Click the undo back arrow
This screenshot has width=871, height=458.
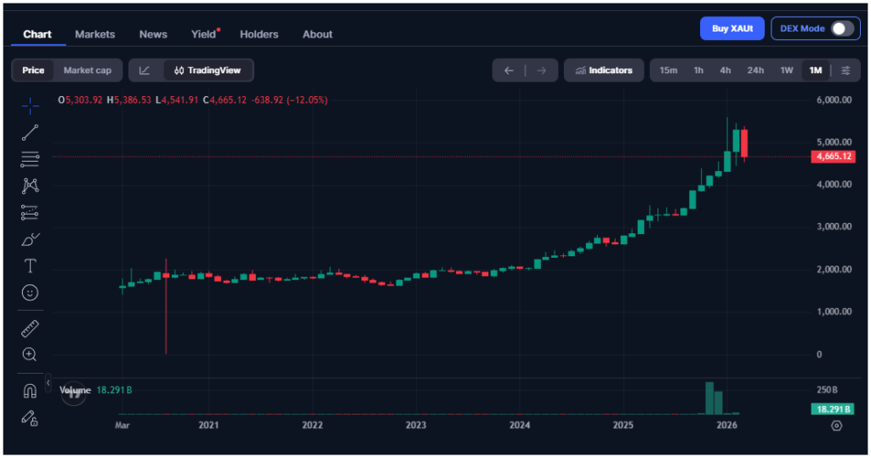point(509,70)
